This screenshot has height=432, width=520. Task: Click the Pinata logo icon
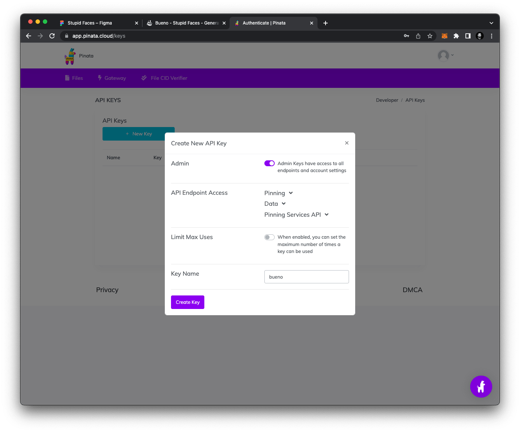point(70,56)
